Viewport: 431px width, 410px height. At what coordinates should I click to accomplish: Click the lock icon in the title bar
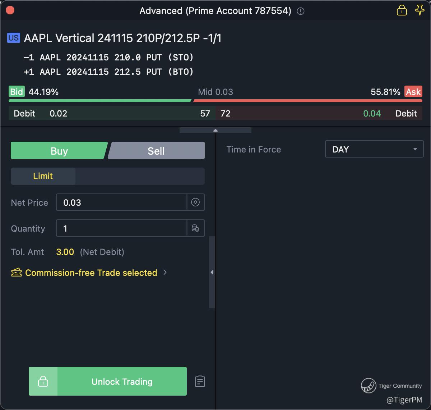pyautogui.click(x=402, y=10)
